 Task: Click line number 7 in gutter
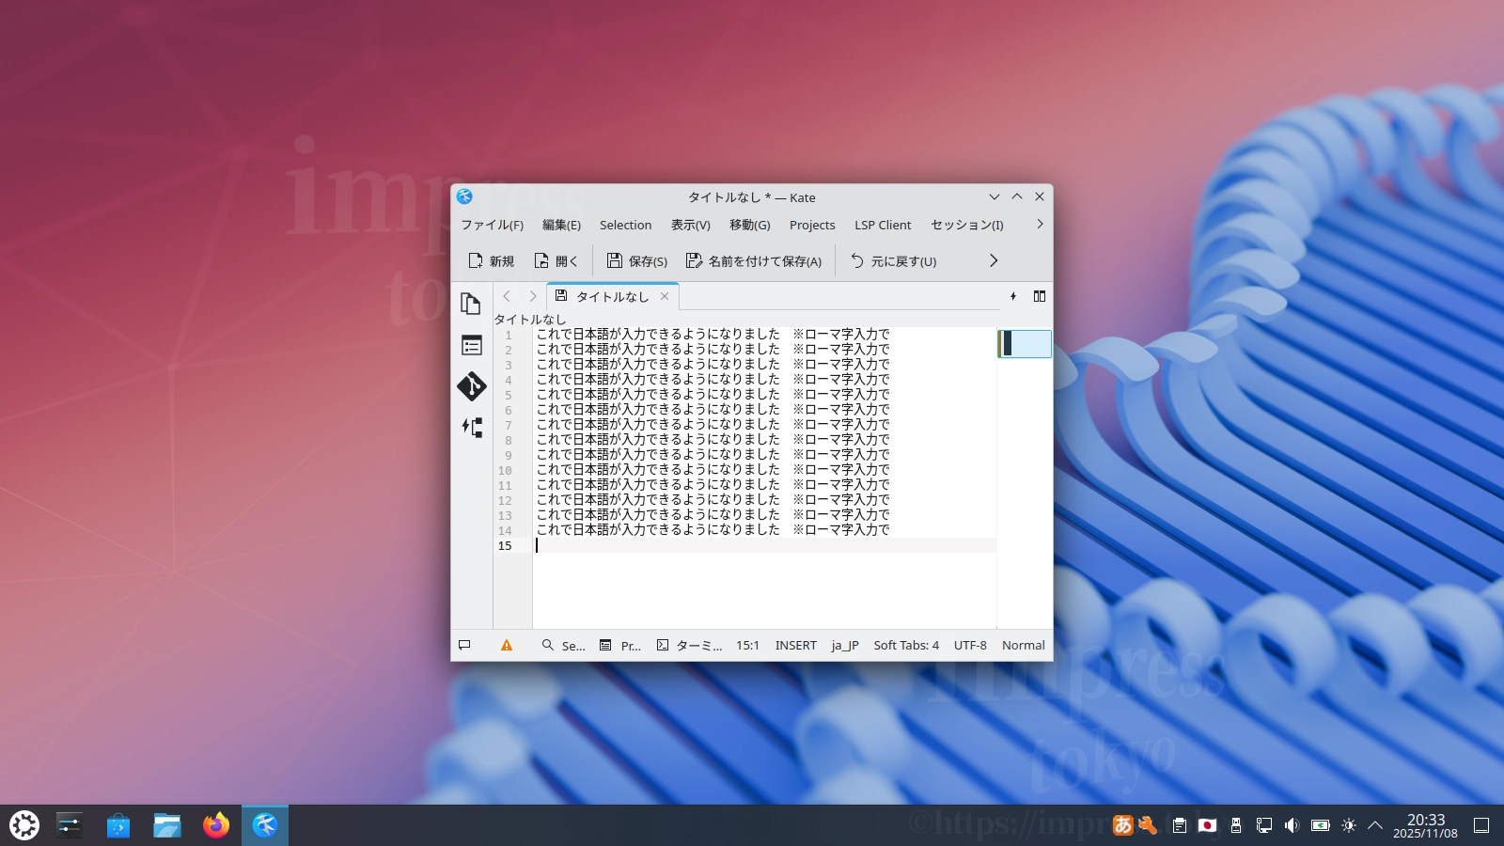(x=509, y=425)
